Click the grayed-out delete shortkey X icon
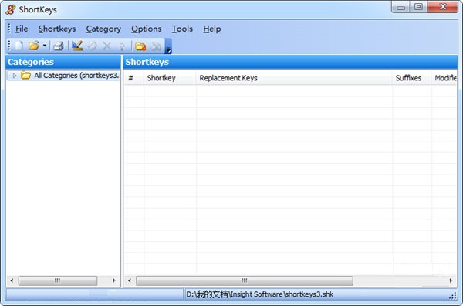The image size is (463, 306). coord(107,46)
